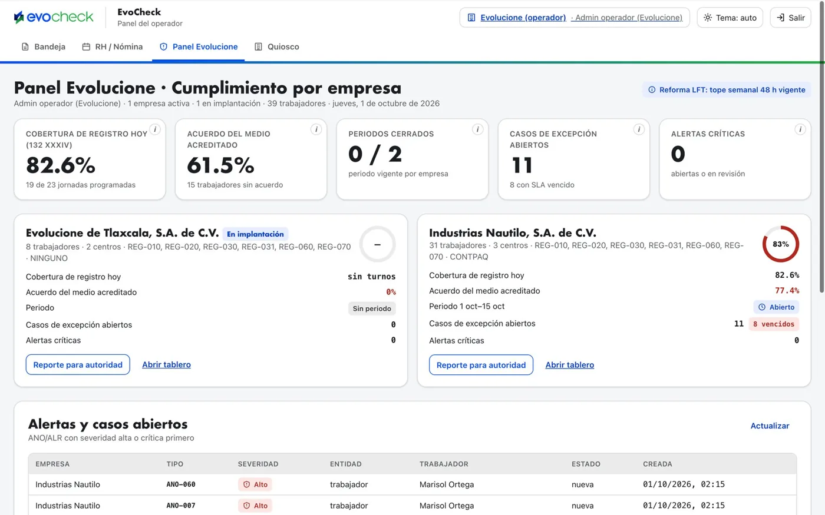Click the 83% circular progress ring
This screenshot has width=825, height=515.
[781, 244]
